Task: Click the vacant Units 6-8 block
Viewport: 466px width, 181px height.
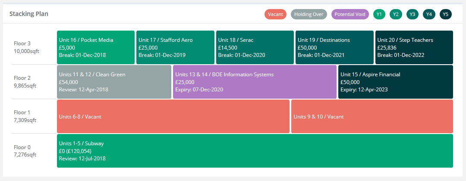Action: pyautogui.click(x=173, y=116)
